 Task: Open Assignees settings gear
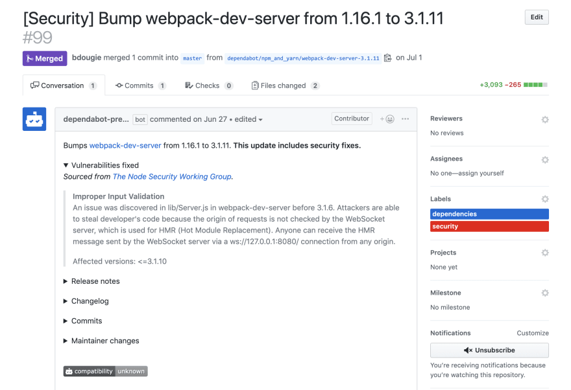[x=545, y=159]
